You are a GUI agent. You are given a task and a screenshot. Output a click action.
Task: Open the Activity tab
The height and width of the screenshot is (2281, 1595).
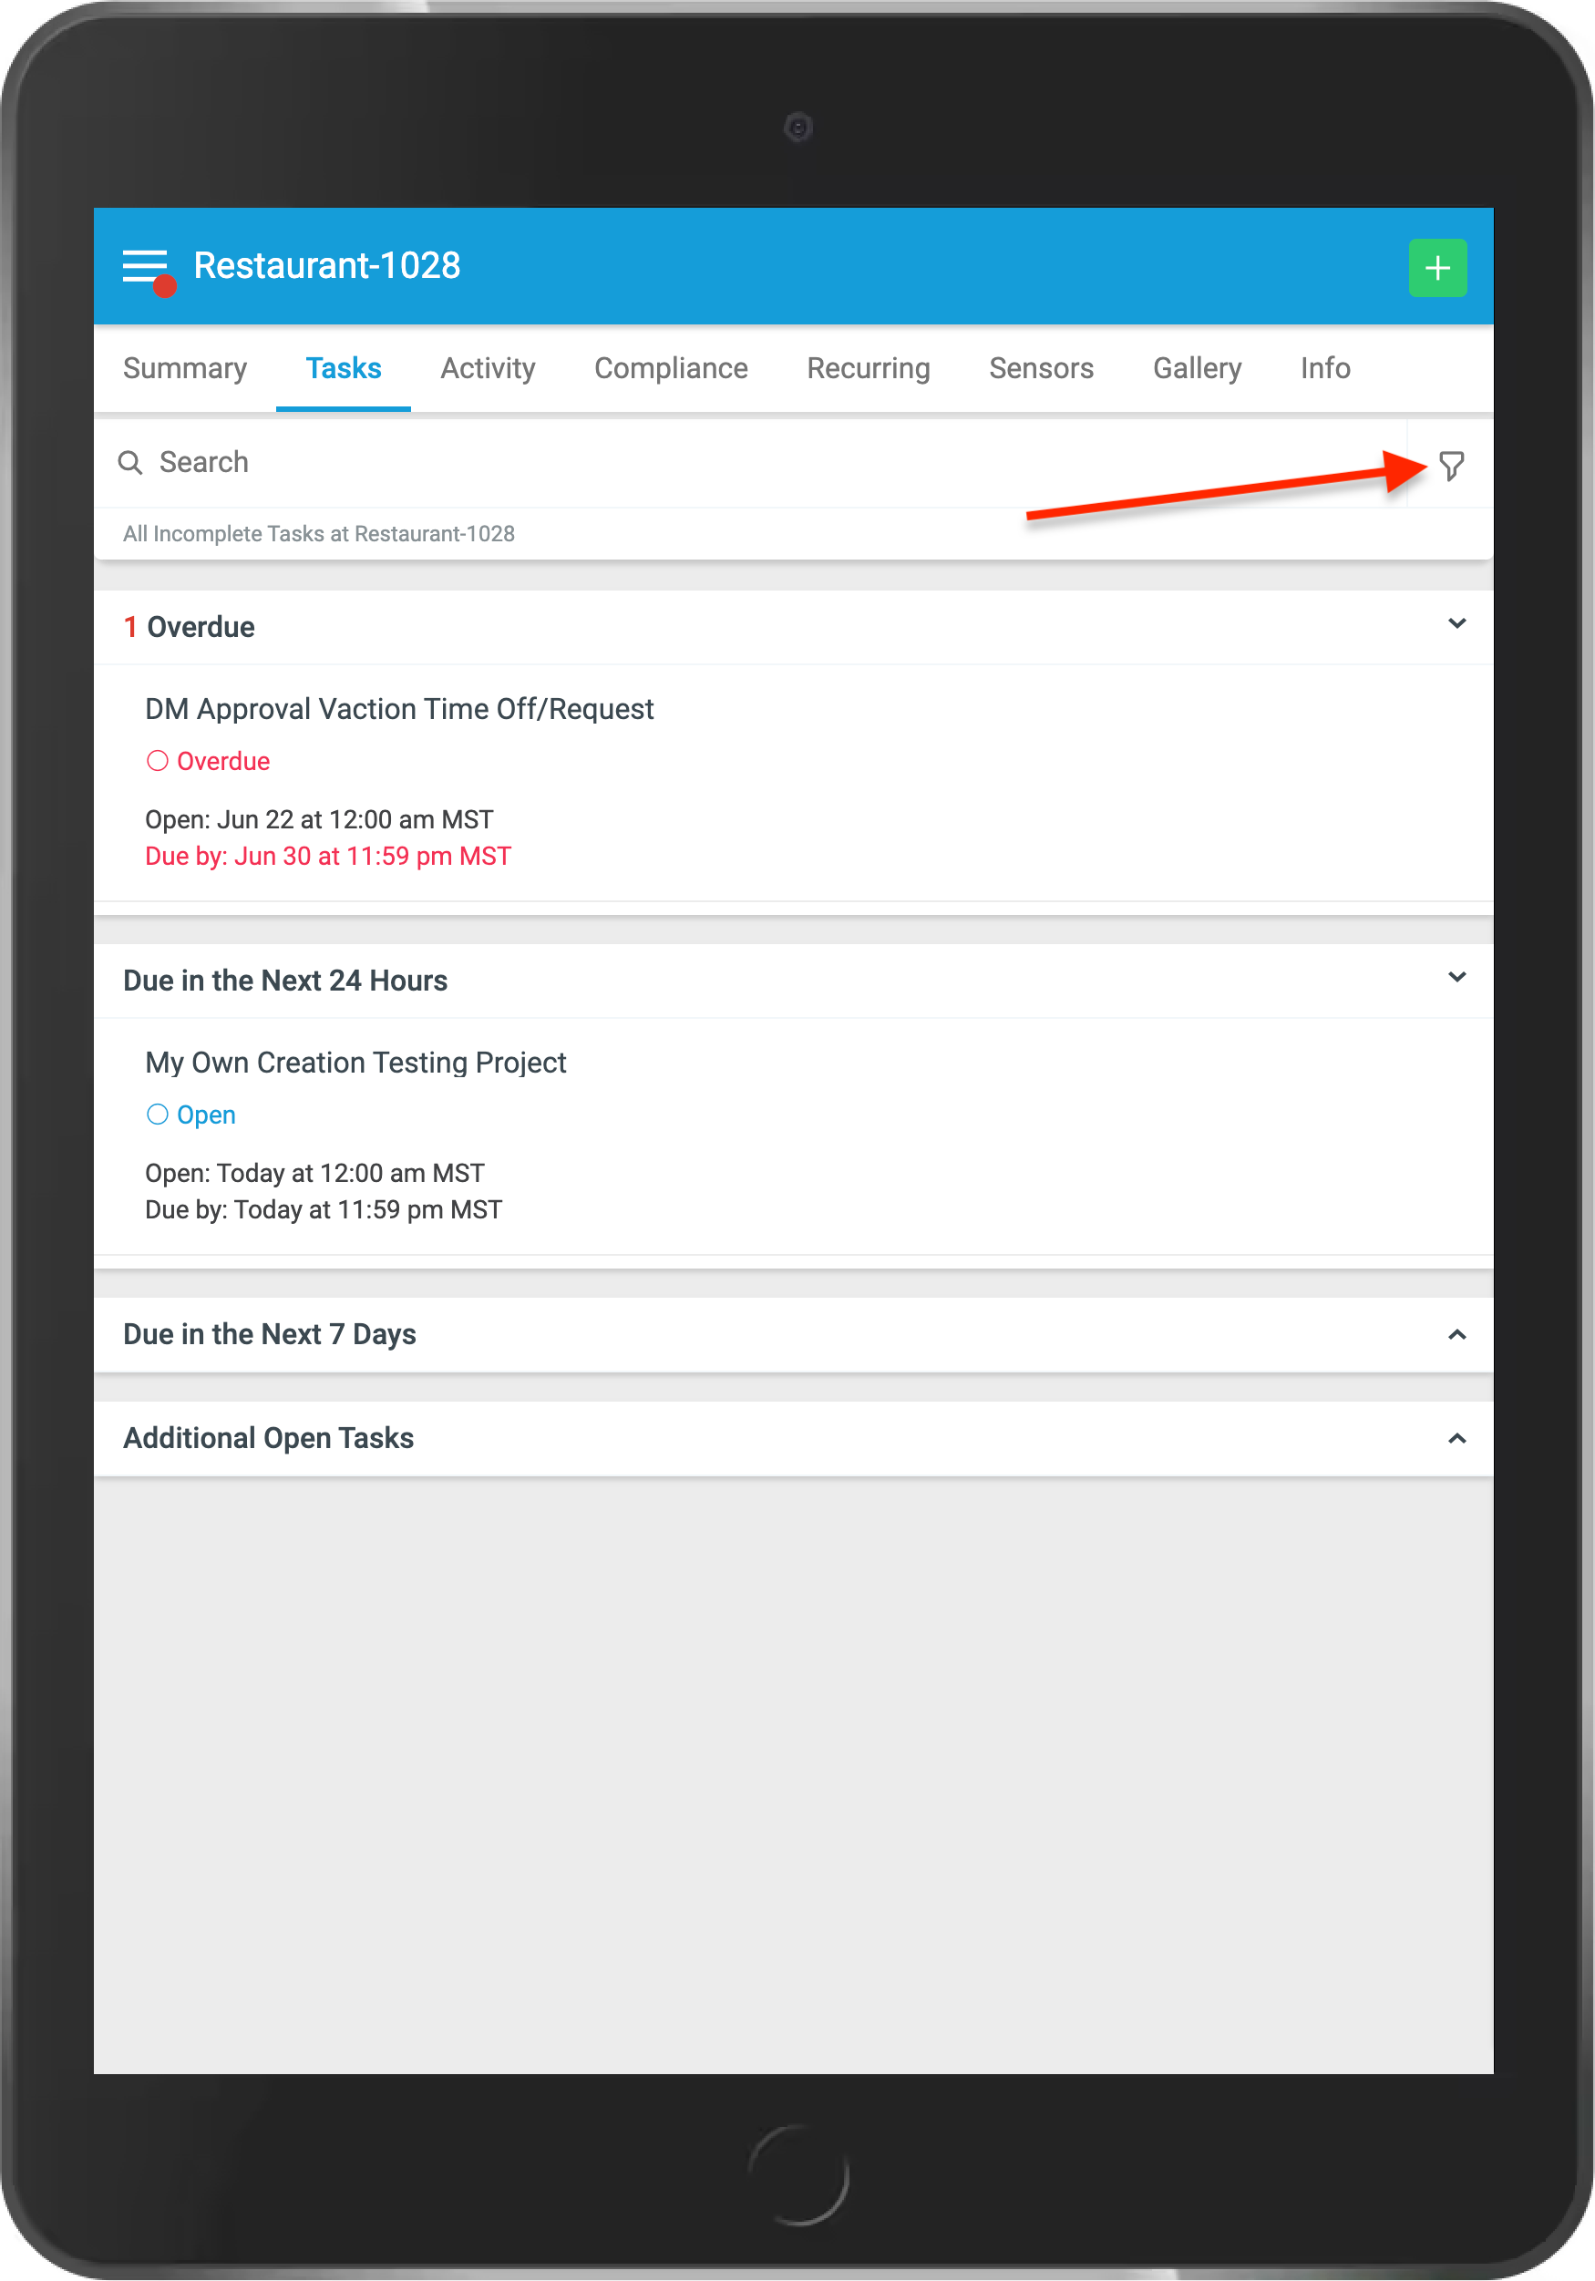coord(488,368)
